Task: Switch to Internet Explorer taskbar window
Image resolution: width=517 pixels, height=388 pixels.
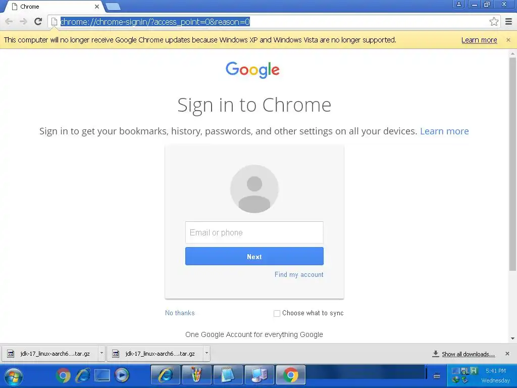Action: click(x=166, y=375)
